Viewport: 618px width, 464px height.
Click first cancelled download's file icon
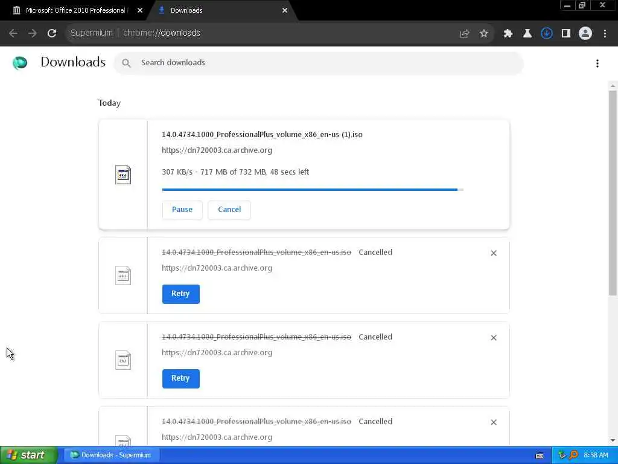click(x=123, y=275)
